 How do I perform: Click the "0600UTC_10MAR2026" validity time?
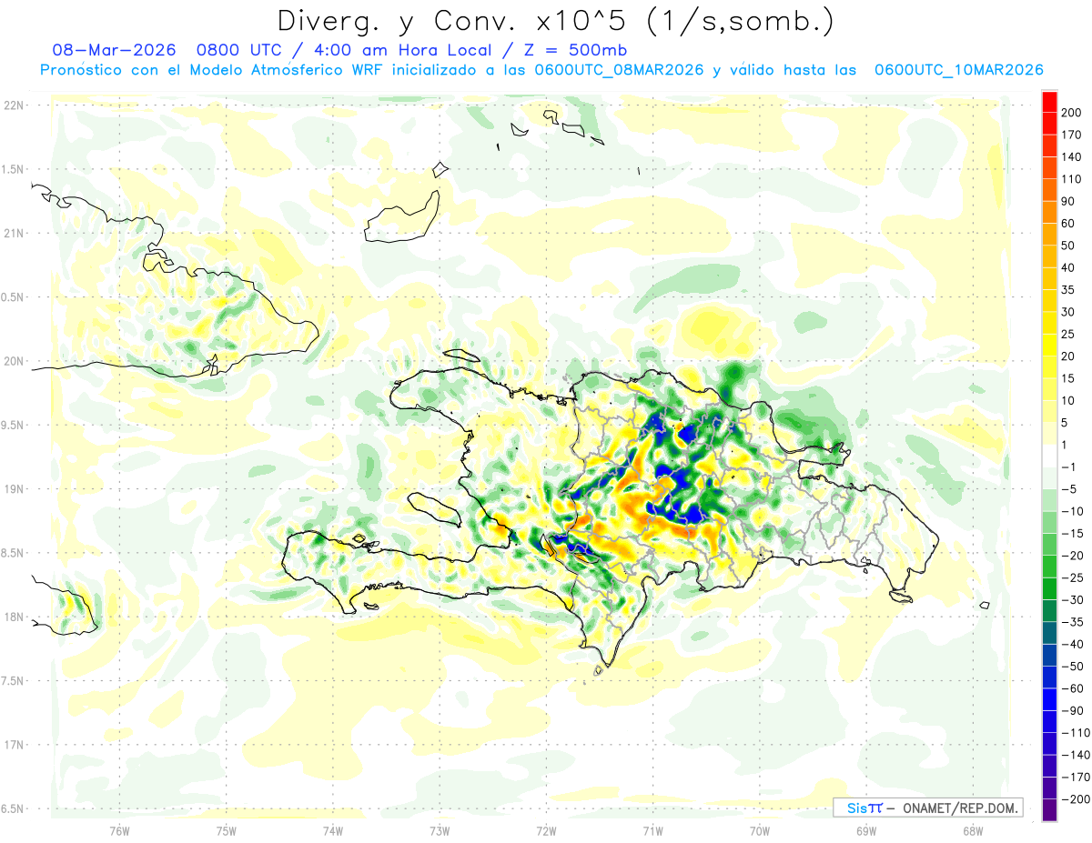coord(958,70)
